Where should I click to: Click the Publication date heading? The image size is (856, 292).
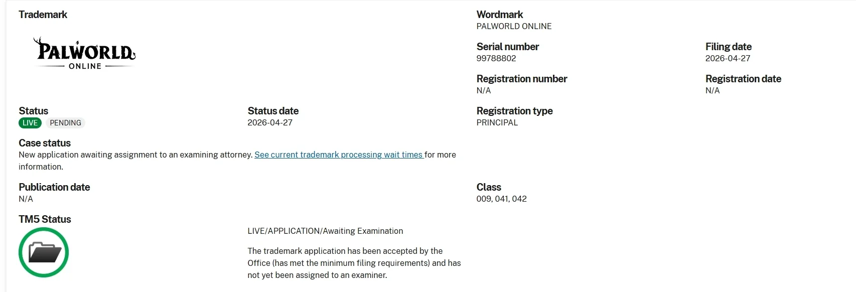click(x=54, y=187)
